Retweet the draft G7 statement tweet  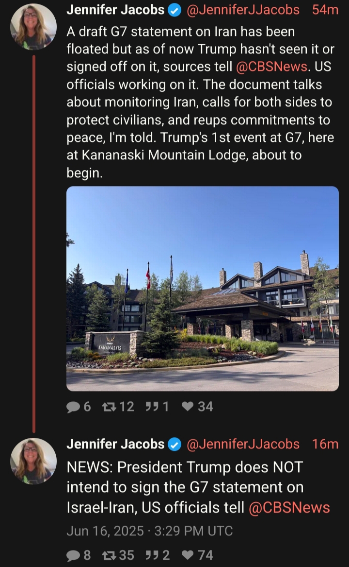(118, 407)
